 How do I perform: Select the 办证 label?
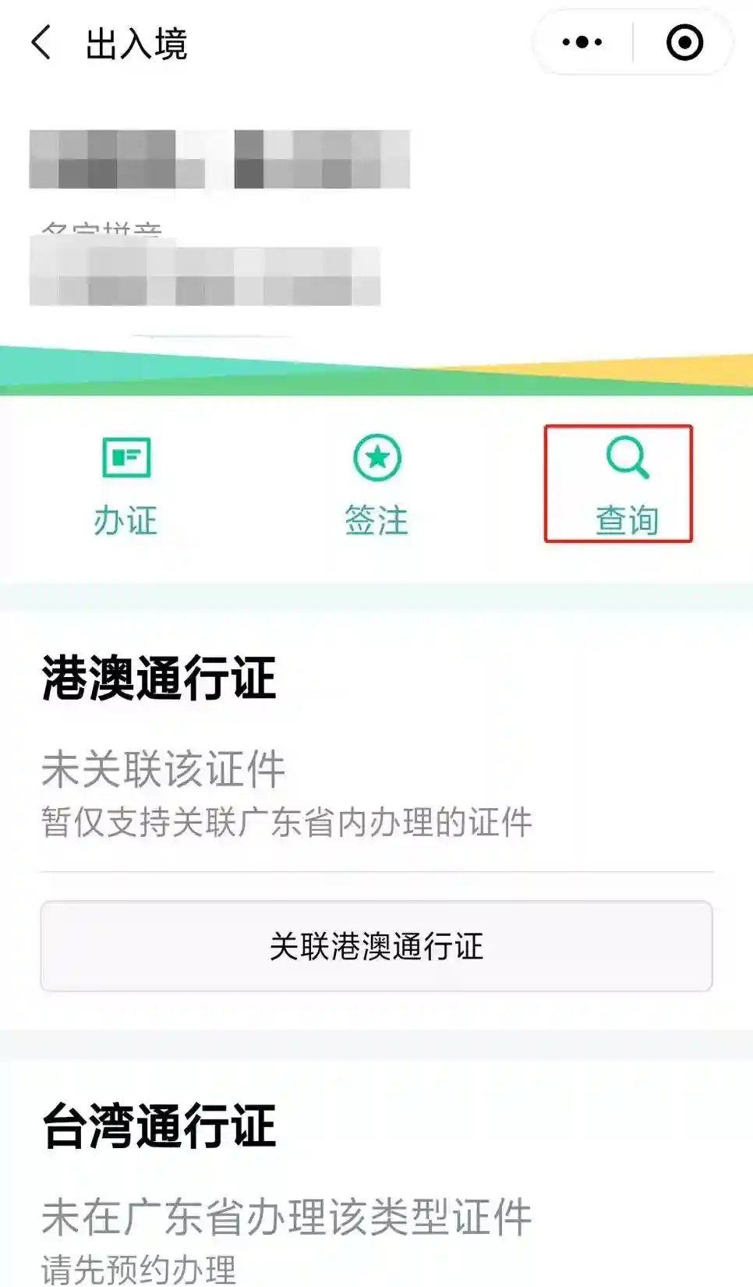[125, 520]
